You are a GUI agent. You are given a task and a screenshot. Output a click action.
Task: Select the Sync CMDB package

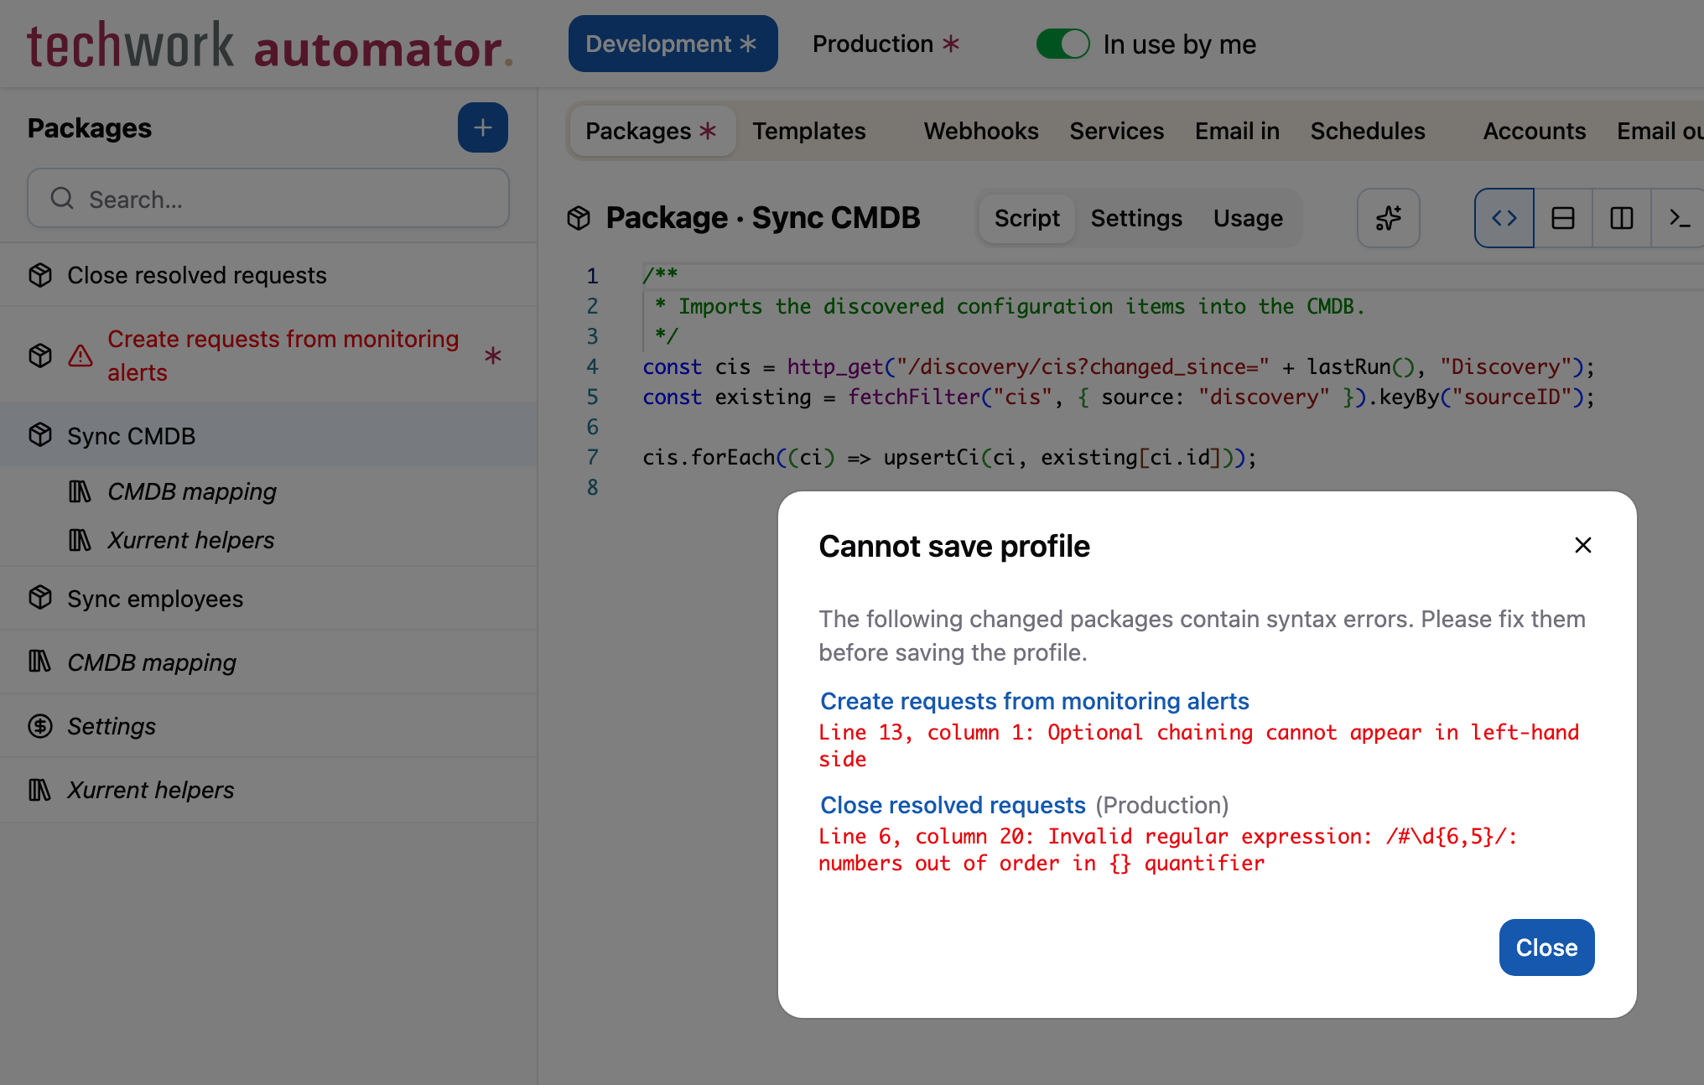268,435
